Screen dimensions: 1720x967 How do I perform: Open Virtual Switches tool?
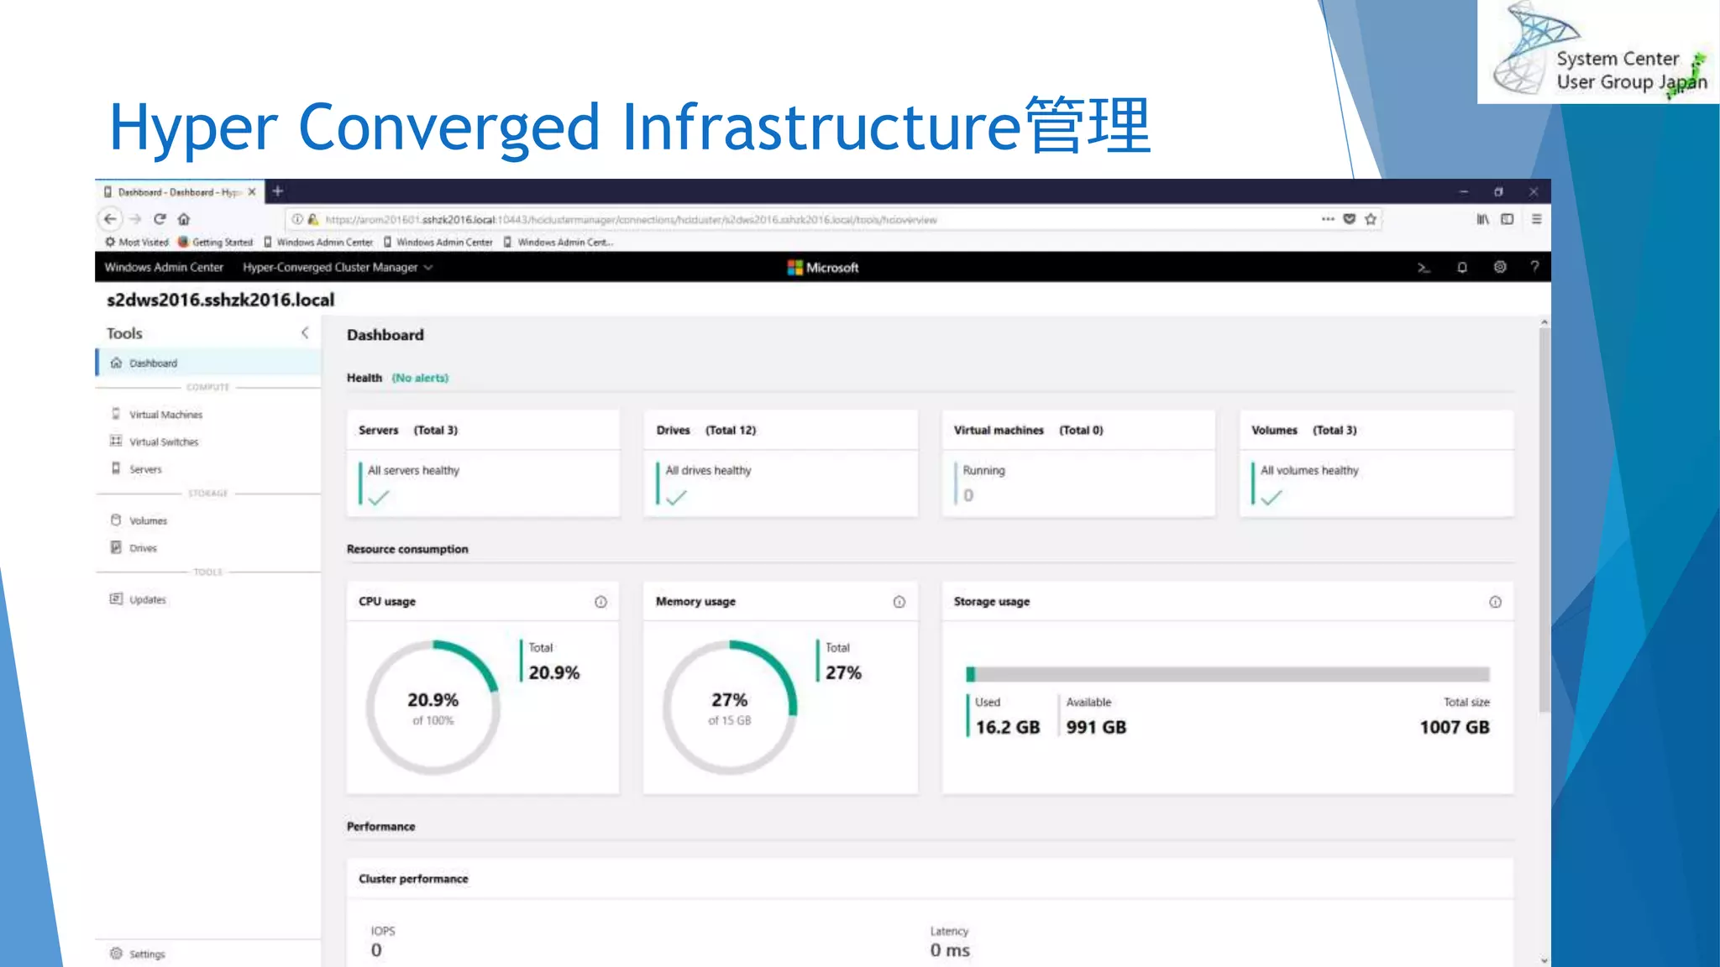(209, 442)
